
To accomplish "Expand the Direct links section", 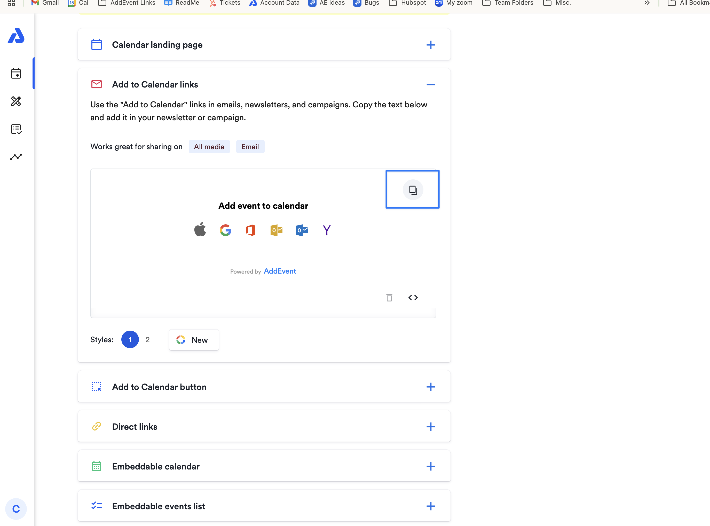I will 430,426.
